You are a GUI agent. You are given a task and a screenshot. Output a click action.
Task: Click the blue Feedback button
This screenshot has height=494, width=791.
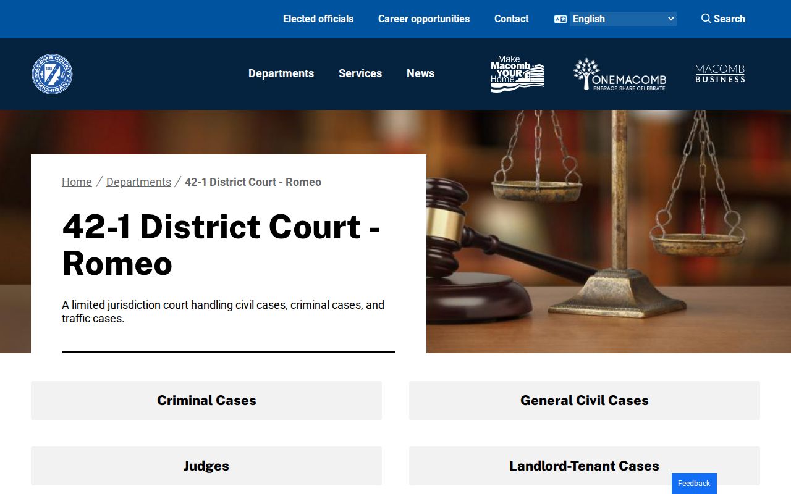tap(694, 484)
